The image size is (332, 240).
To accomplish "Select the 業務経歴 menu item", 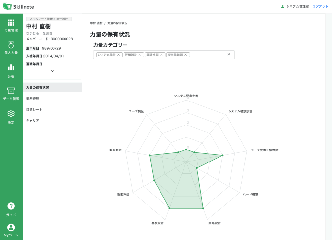I will pyautogui.click(x=32, y=99).
